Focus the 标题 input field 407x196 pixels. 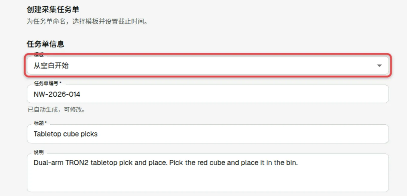208,134
